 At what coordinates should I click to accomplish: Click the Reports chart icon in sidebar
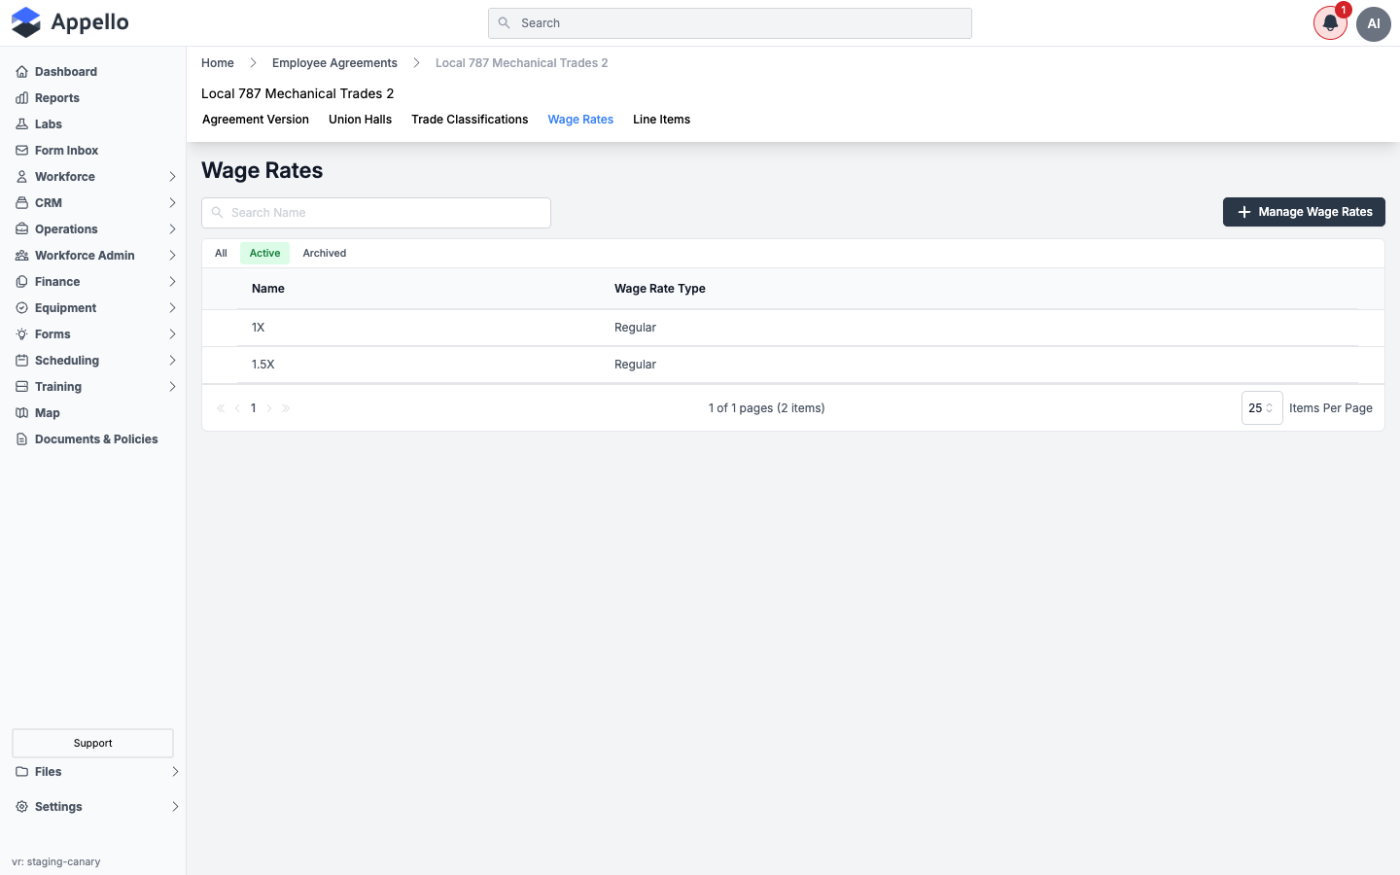(21, 98)
